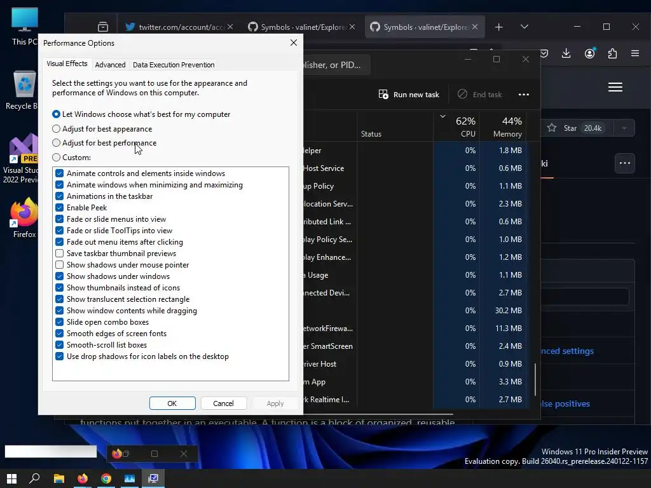Click the active System Properties taskbar icon
This screenshot has width=651, height=488.
click(153, 478)
